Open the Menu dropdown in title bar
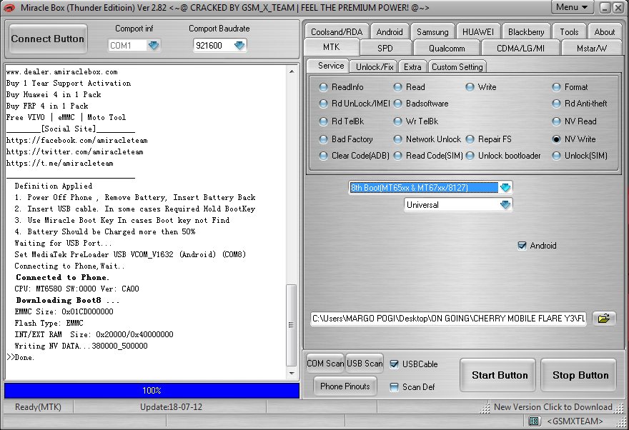 pos(572,7)
